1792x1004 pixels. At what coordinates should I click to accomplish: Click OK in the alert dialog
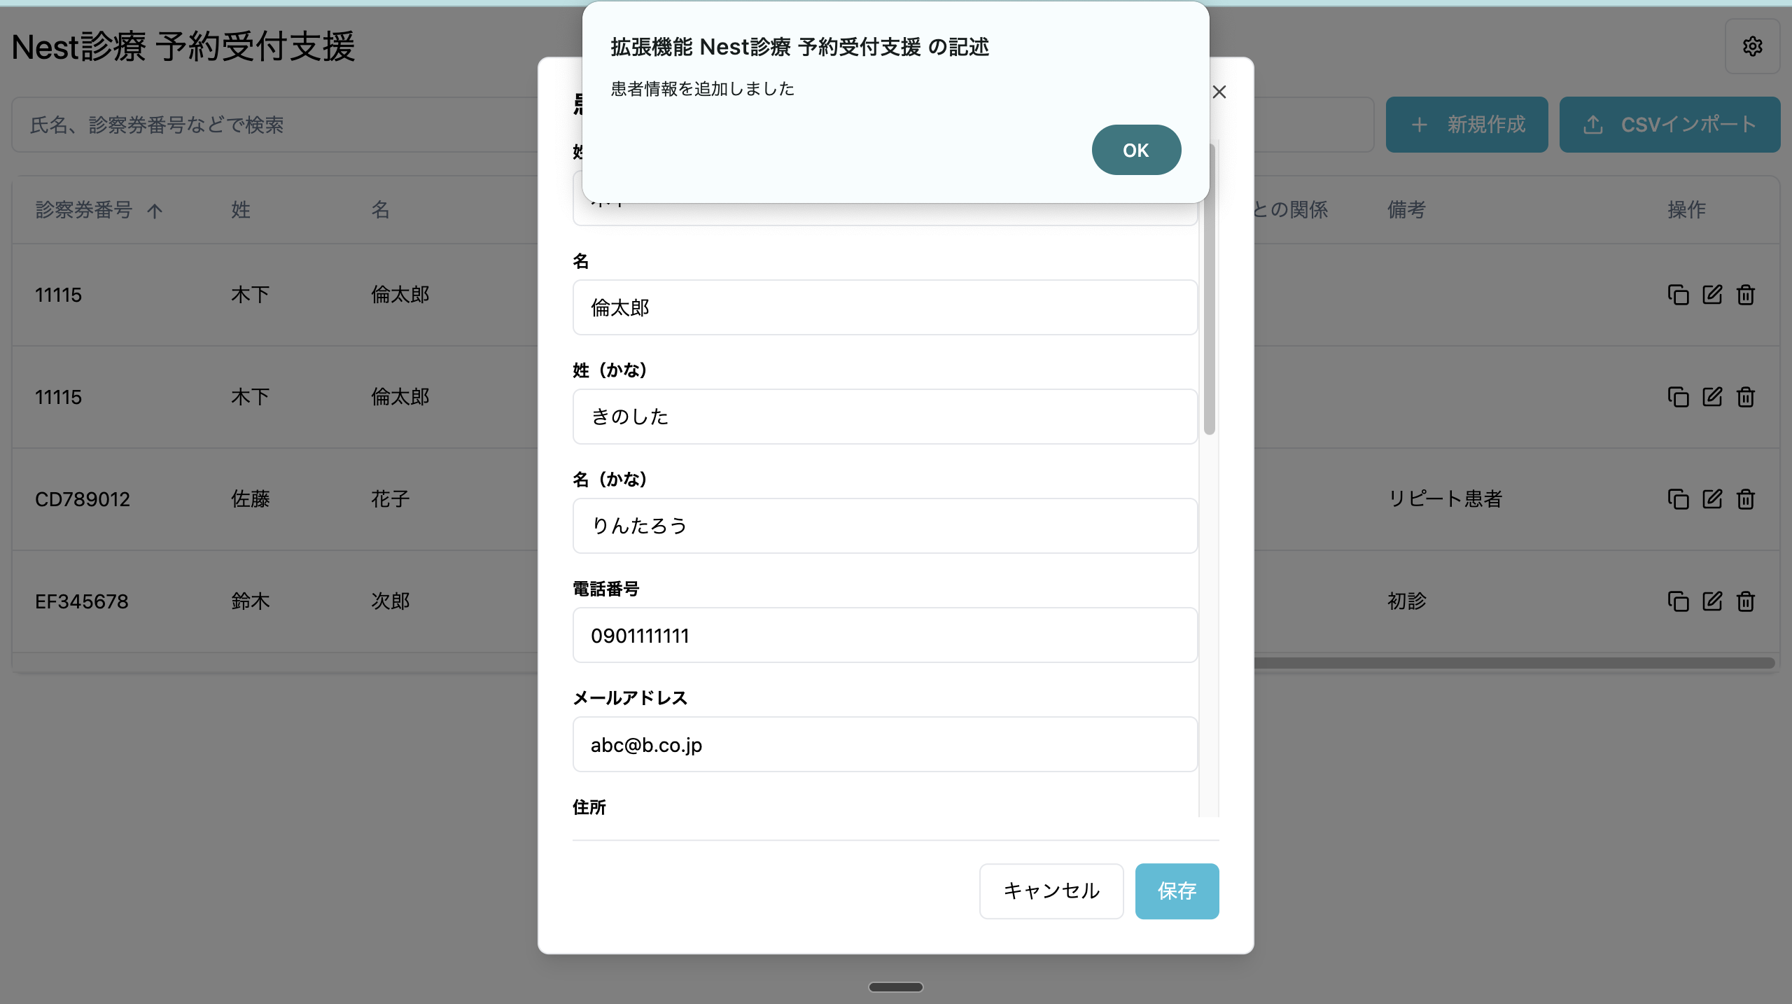[x=1135, y=150]
